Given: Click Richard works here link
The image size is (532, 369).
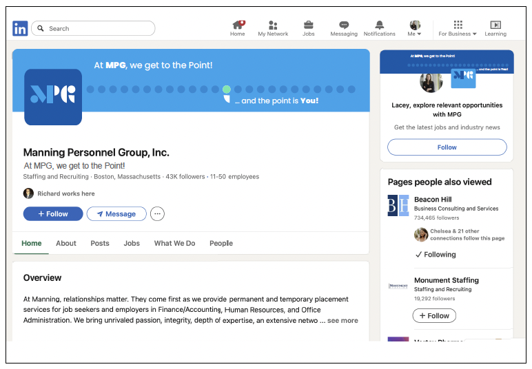Looking at the screenshot, I should click(66, 193).
